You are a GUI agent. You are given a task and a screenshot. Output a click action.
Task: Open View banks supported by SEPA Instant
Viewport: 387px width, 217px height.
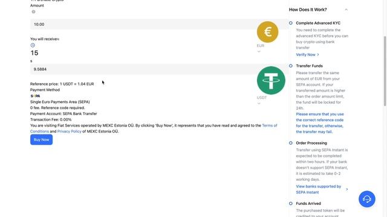point(322,189)
